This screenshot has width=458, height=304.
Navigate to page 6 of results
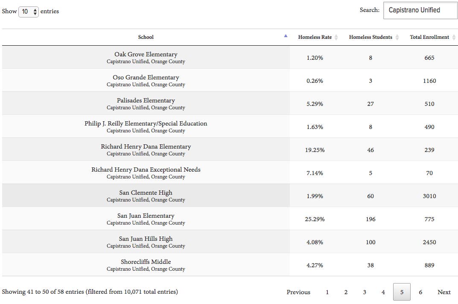click(420, 292)
